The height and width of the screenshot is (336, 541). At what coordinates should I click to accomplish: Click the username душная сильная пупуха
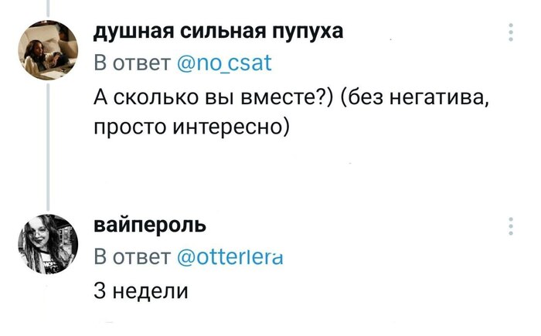click(x=219, y=32)
